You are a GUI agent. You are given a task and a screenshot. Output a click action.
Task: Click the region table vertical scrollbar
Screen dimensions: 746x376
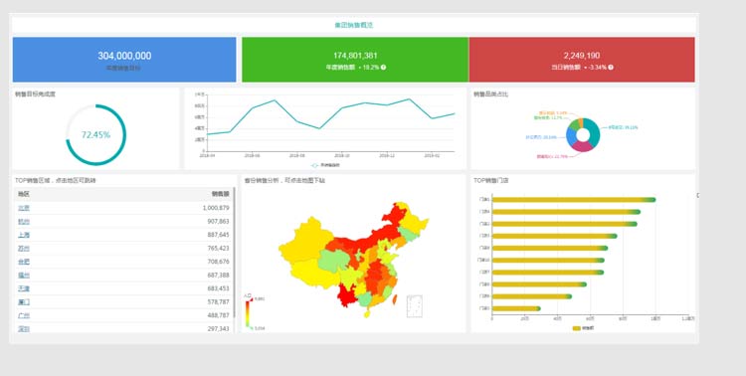[x=234, y=253]
